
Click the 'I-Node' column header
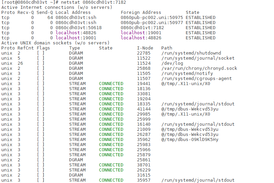pyautogui.click(x=145, y=48)
